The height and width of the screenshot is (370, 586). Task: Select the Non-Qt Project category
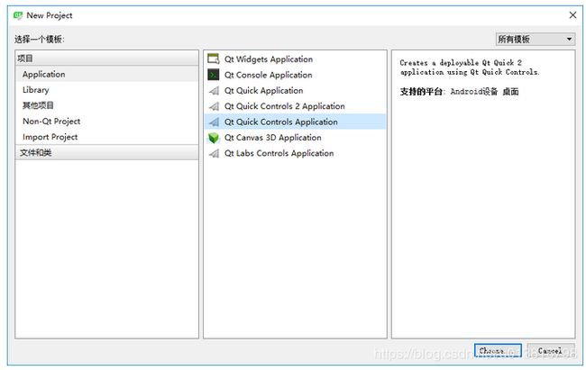click(107, 121)
